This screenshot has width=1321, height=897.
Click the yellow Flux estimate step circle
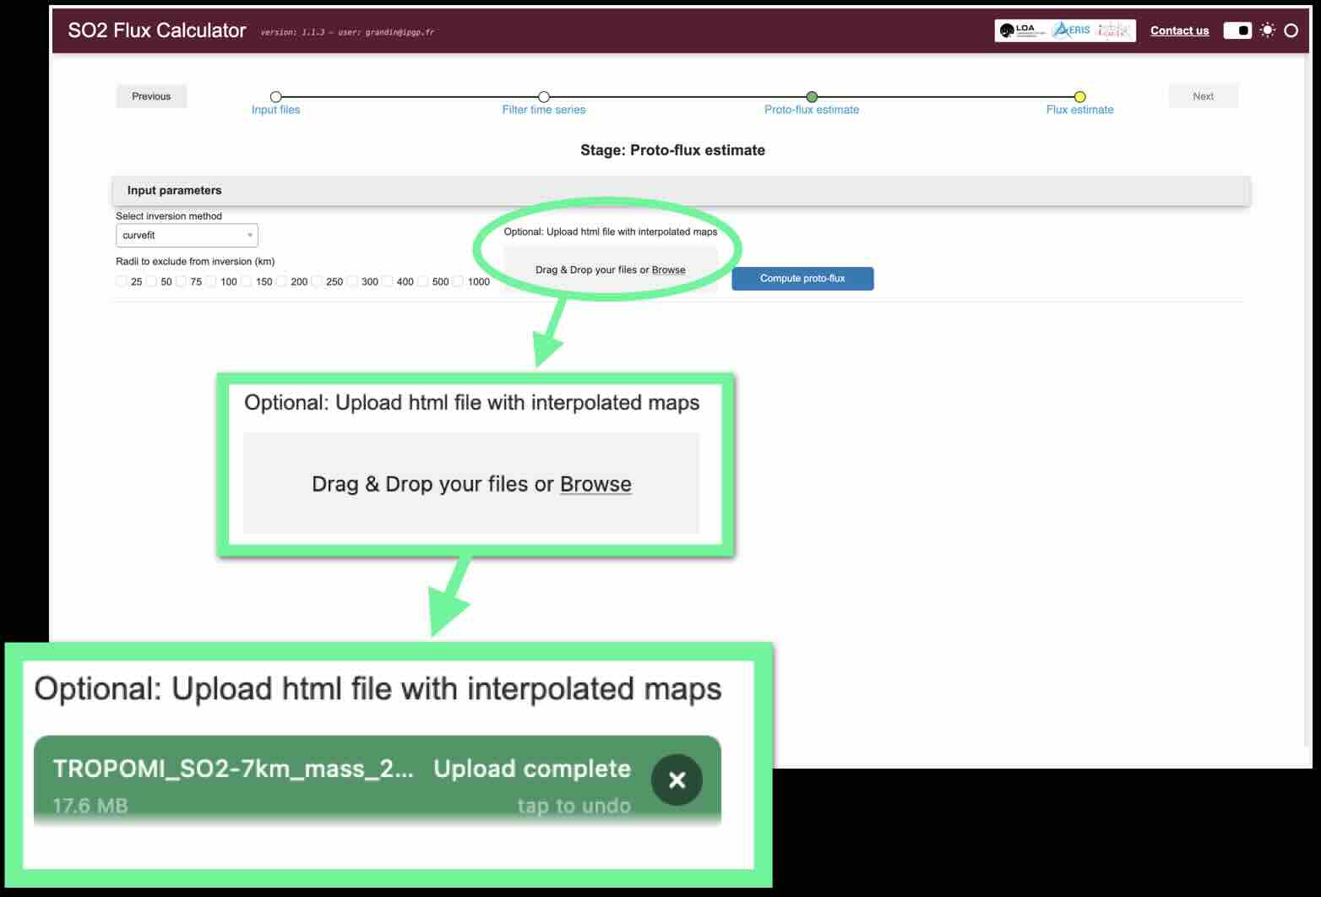click(1079, 97)
